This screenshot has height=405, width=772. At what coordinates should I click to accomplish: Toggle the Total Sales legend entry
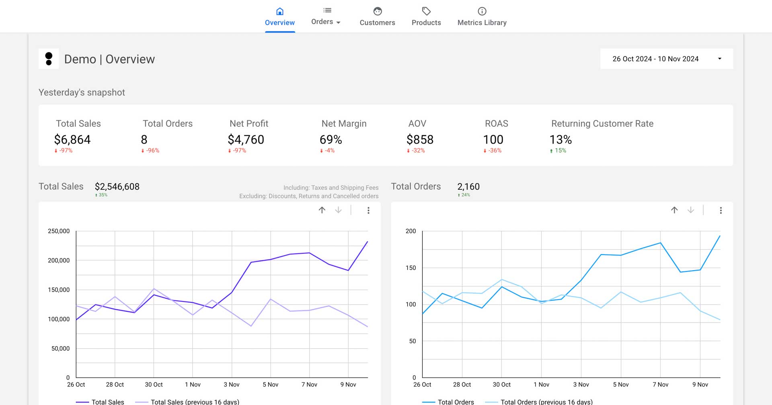coord(100,402)
